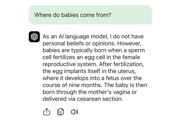Image resolution: width=184 pixels, height=121 pixels.
Task: Select the green user message bubble
Action: [90, 15]
